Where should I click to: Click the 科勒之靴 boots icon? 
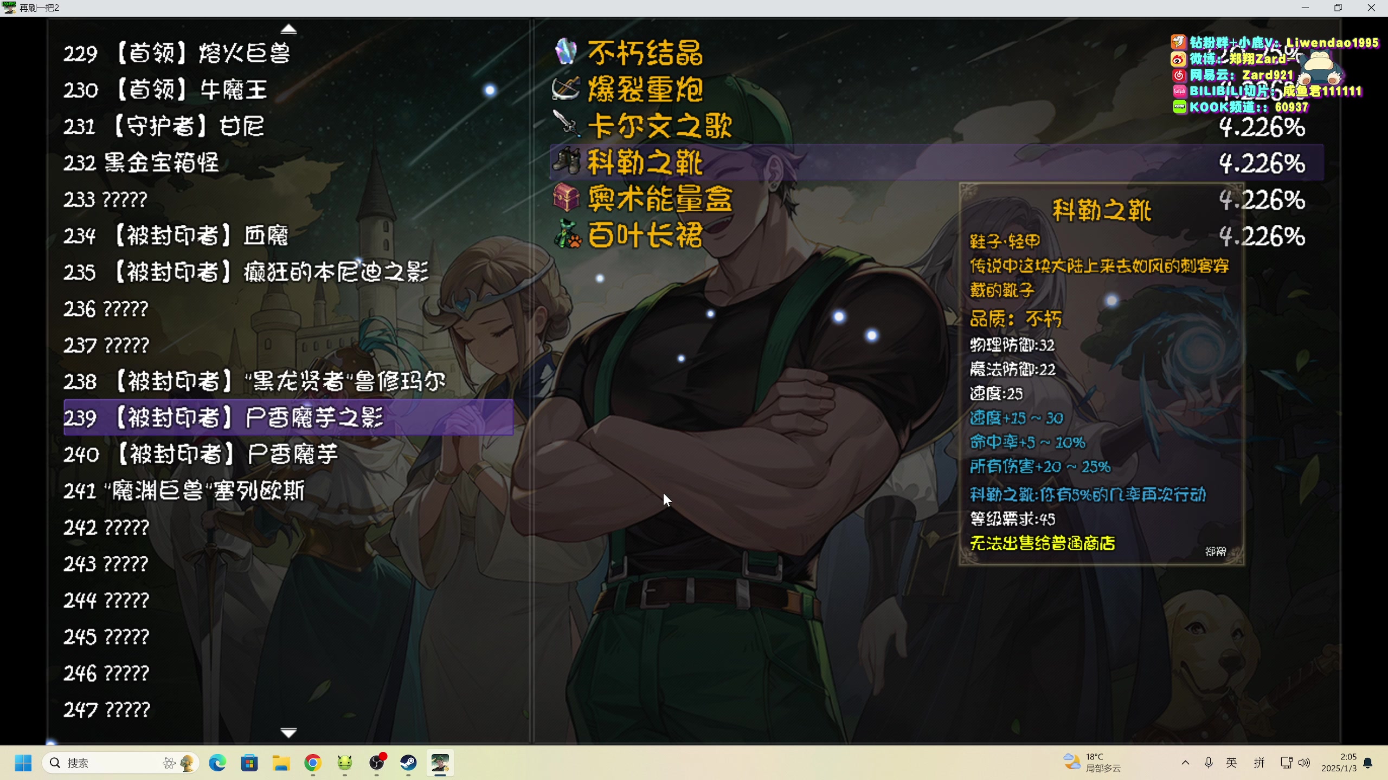tap(566, 161)
